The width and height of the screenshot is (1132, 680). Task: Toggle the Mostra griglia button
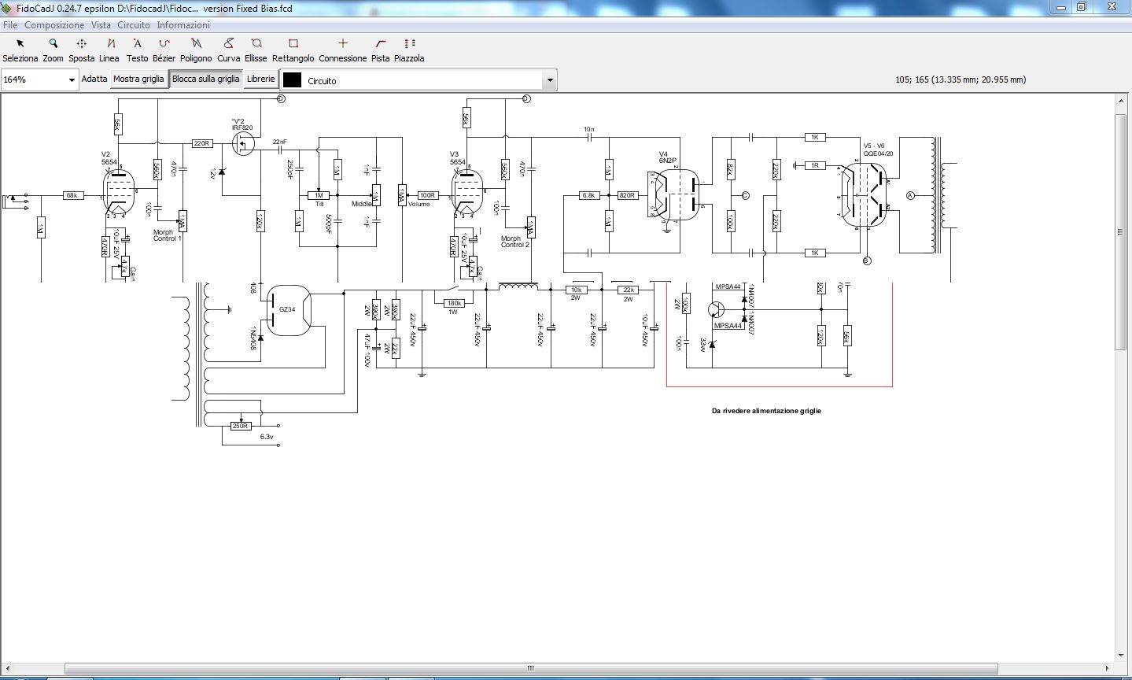pyautogui.click(x=138, y=79)
